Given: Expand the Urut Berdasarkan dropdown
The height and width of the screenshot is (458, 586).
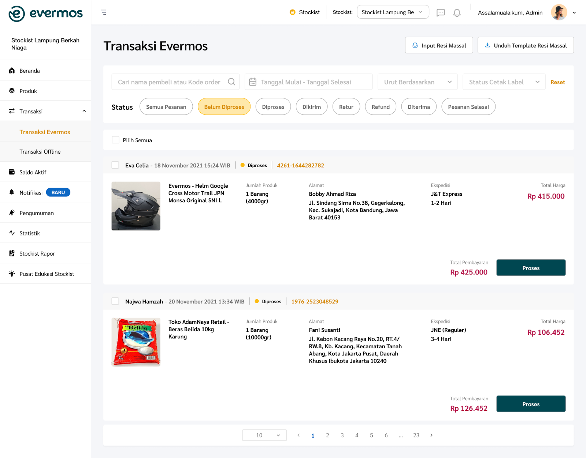Looking at the screenshot, I should click(x=417, y=82).
